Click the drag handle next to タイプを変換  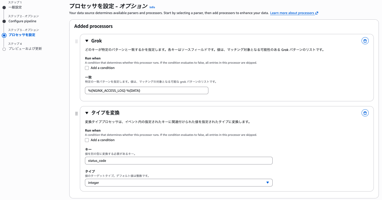click(76, 113)
